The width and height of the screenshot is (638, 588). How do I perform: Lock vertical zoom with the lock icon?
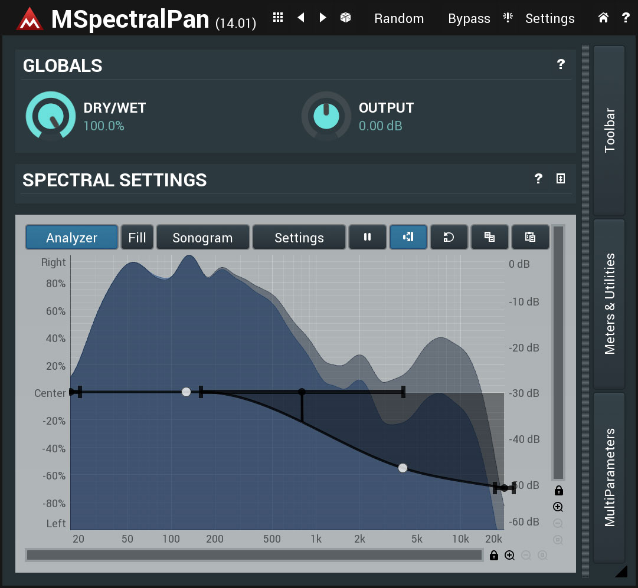(x=558, y=490)
